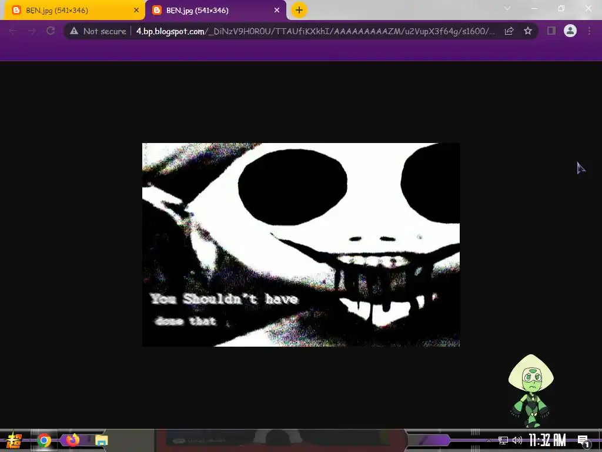Image resolution: width=602 pixels, height=452 pixels.
Task: Open Chrome three-dot menu
Action: pos(589,31)
